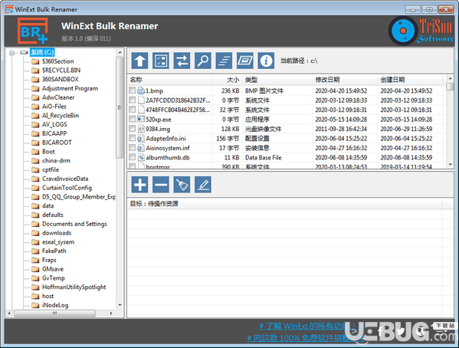
Task: Select the HoffmanUtilitySpotlight folder
Action: pyautogui.click(x=74, y=287)
